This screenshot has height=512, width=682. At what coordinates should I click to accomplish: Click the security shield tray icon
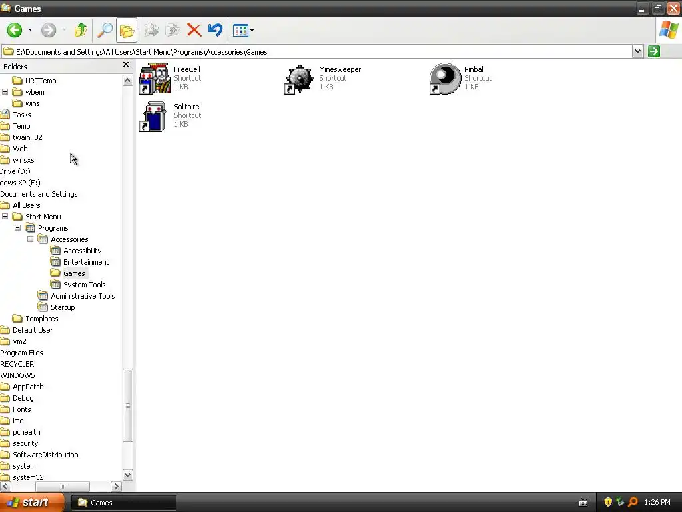click(607, 502)
